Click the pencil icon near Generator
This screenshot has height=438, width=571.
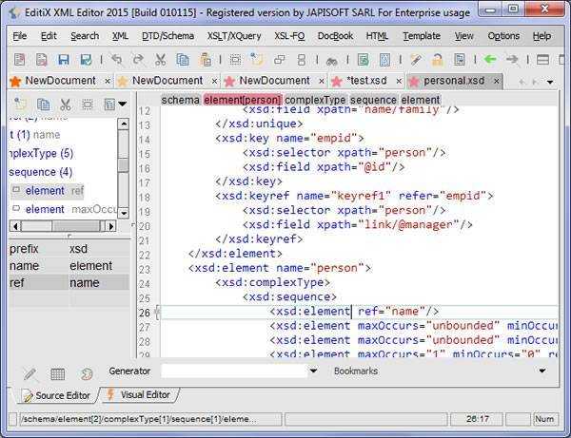pos(30,373)
